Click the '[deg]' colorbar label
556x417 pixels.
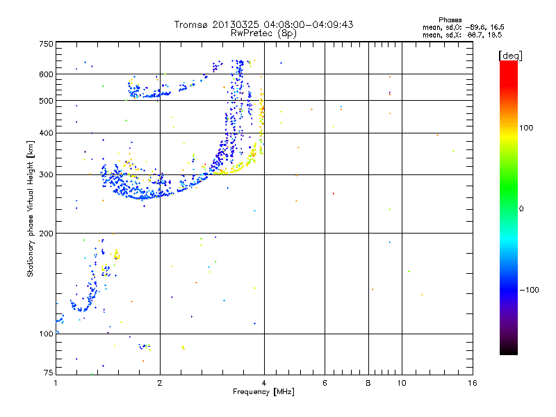510,56
